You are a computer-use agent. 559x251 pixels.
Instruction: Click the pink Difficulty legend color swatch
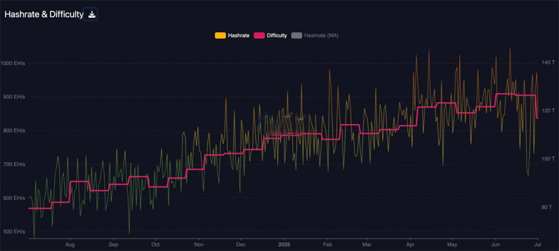click(259, 36)
